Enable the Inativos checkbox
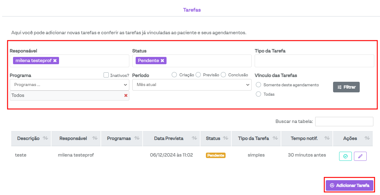 pos(106,75)
